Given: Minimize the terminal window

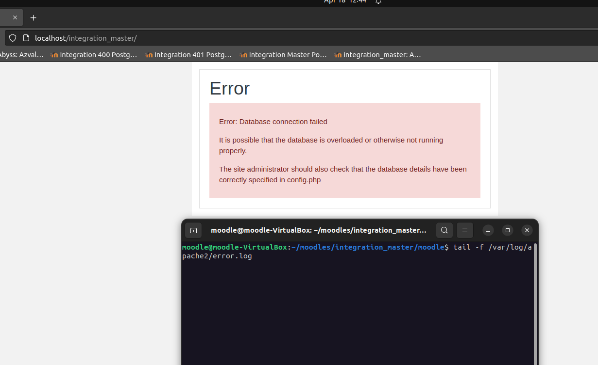Looking at the screenshot, I should click(x=489, y=230).
